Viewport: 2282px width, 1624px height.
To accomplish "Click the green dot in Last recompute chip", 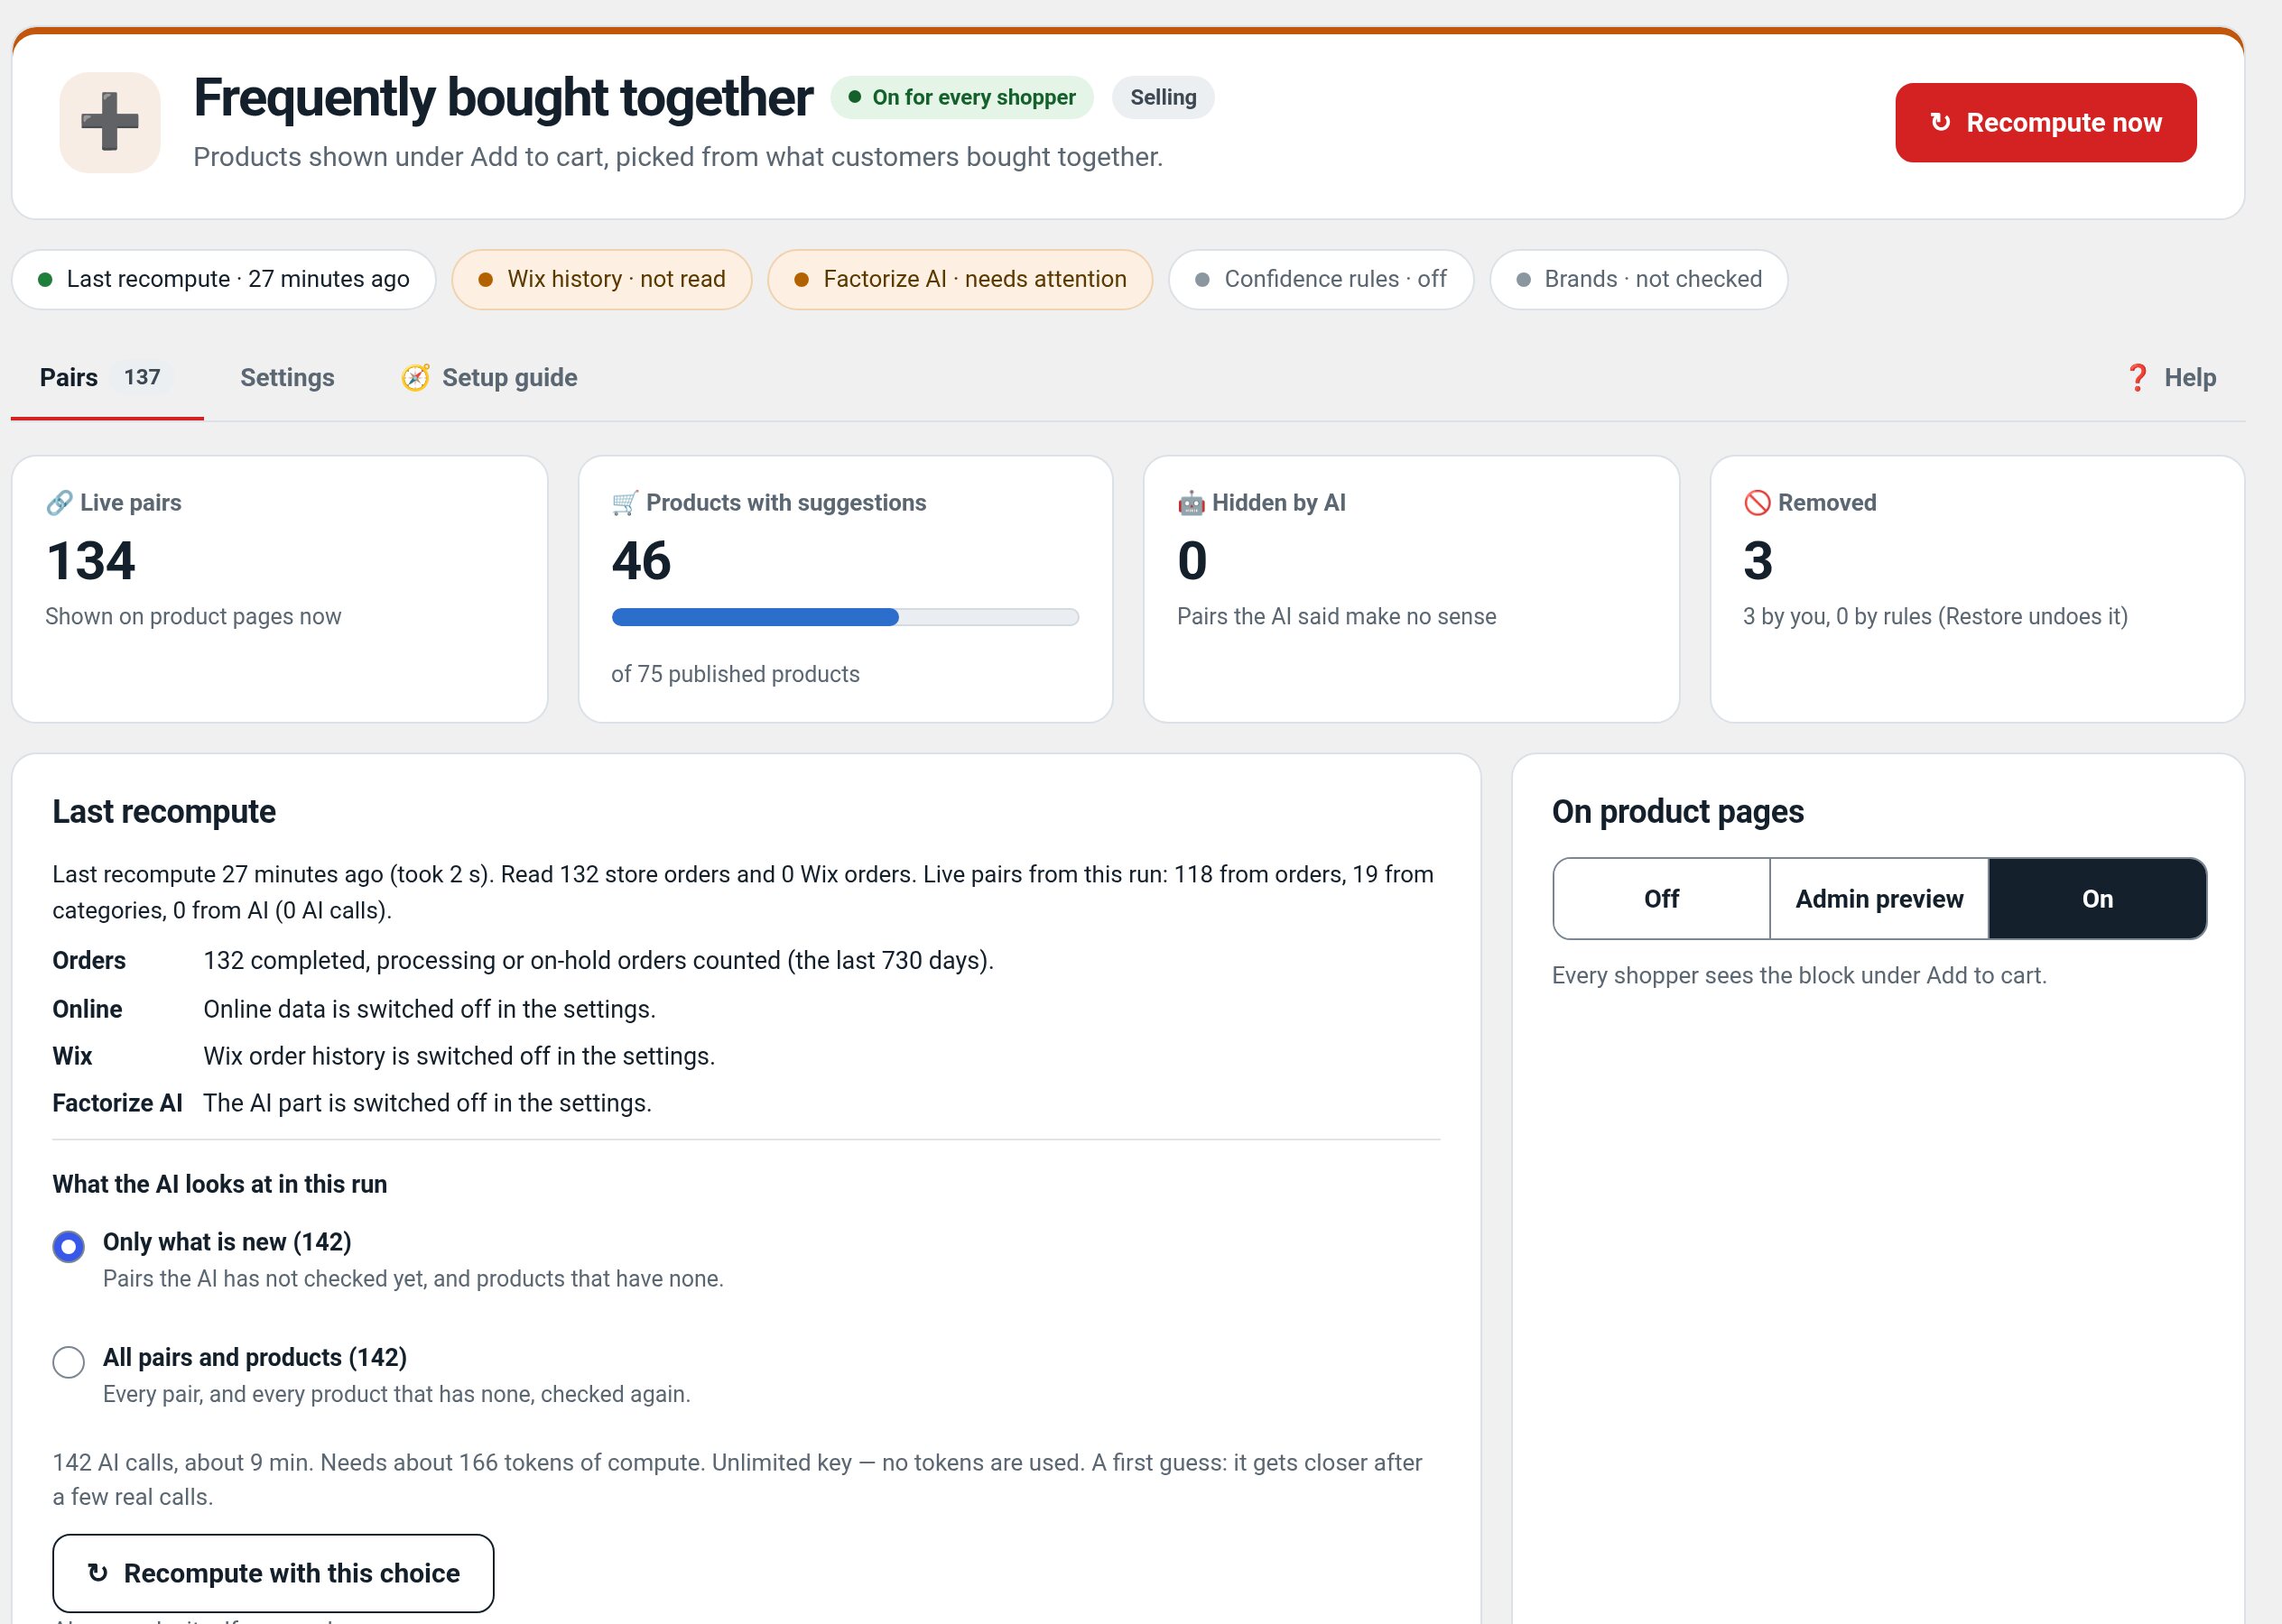I will [x=45, y=279].
